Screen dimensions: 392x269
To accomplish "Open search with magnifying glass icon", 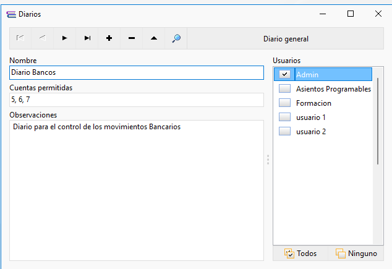I will point(176,38).
